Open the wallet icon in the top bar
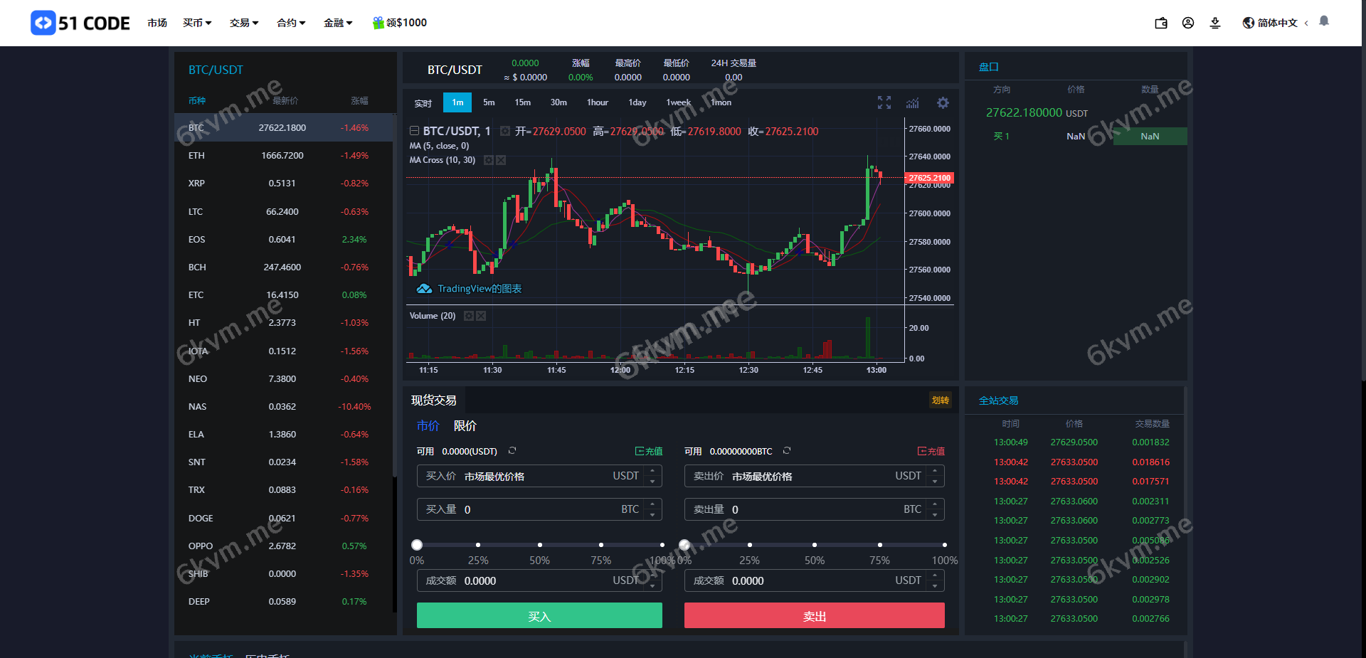The width and height of the screenshot is (1366, 658). click(x=1160, y=23)
